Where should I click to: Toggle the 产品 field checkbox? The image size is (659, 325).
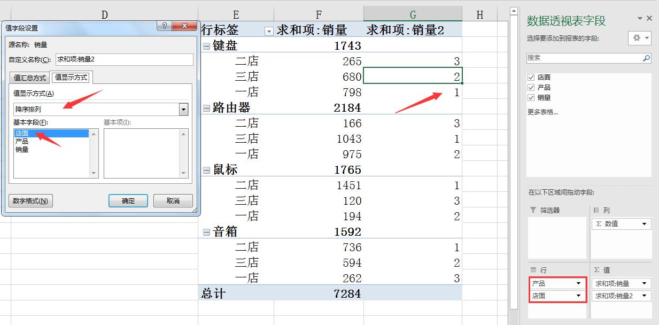(531, 88)
